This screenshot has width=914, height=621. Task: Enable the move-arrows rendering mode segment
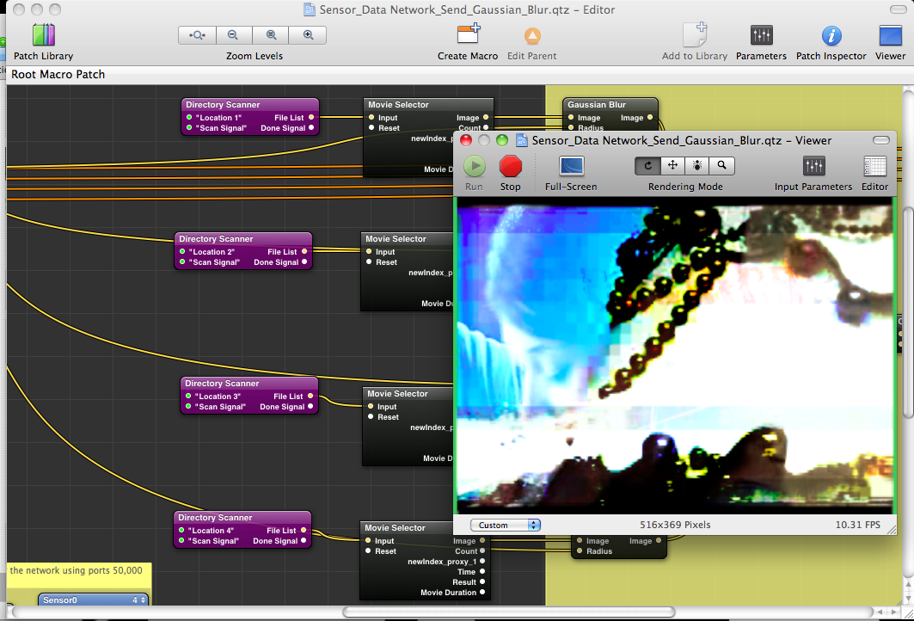click(x=672, y=165)
